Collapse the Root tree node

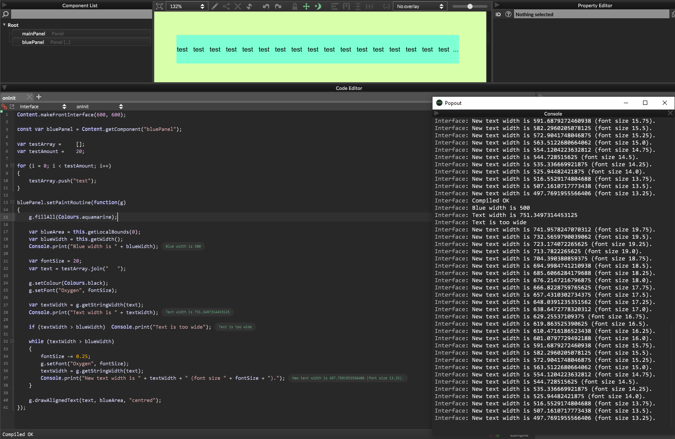tap(4, 25)
